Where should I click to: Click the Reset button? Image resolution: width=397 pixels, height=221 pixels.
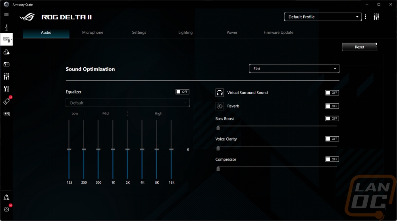(x=359, y=47)
